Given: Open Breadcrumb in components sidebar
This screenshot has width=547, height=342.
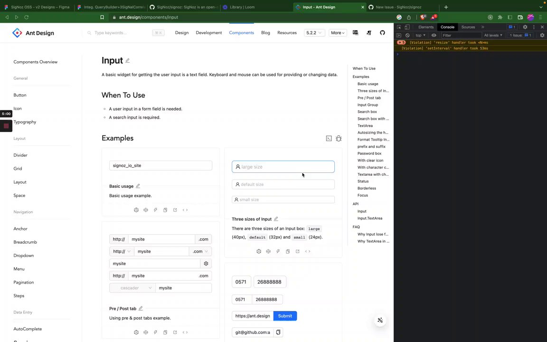Looking at the screenshot, I should tap(25, 242).
